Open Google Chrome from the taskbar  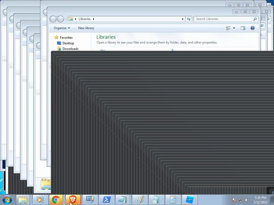click(56, 200)
